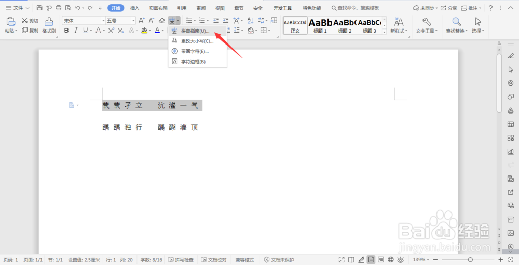Select Character Border (字符边框) menu item
Viewport: 519px width, 265px height.
point(198,62)
